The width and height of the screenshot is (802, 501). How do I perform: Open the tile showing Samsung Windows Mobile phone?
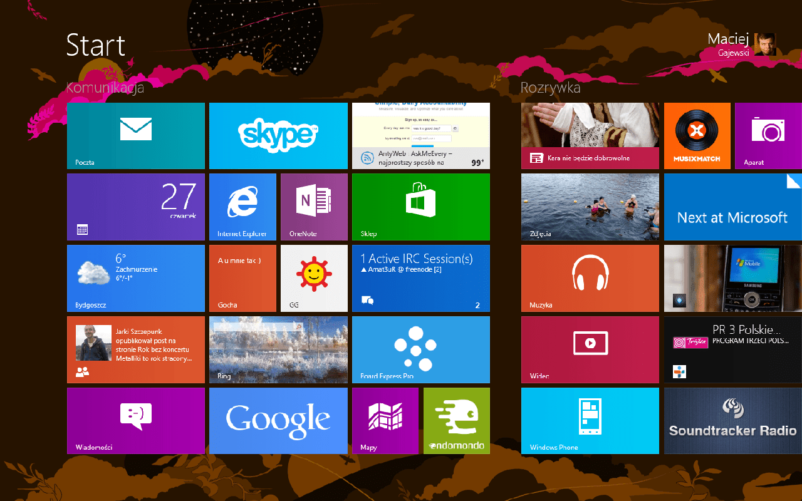[x=733, y=279]
